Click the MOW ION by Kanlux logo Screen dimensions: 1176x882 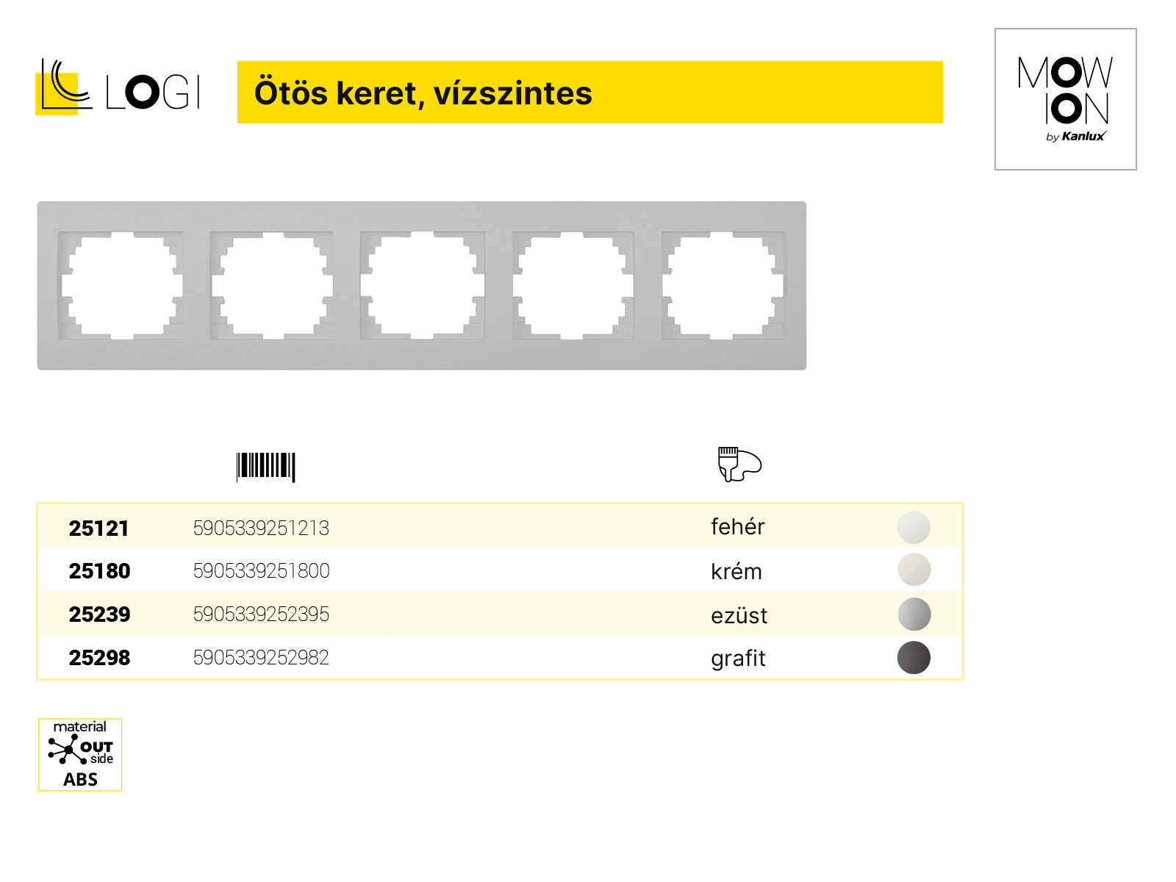pos(1066,99)
